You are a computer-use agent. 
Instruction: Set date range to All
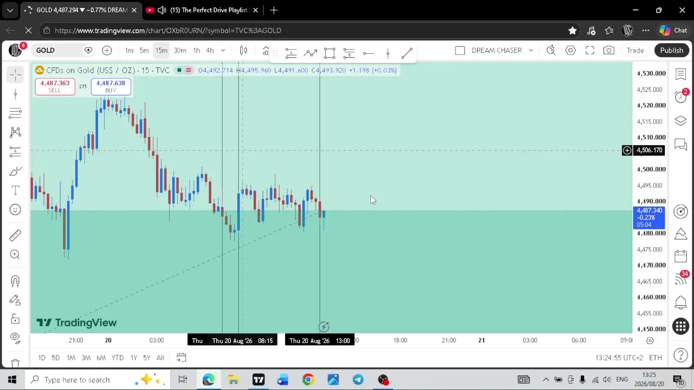[160, 357]
